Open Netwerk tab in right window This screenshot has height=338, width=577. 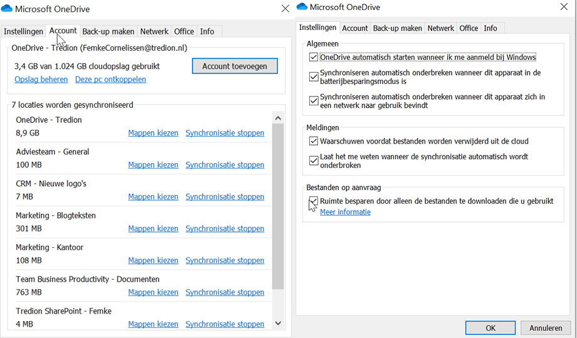tap(441, 28)
